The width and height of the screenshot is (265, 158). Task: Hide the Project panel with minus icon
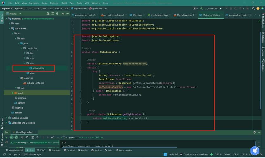(x=68, y=14)
